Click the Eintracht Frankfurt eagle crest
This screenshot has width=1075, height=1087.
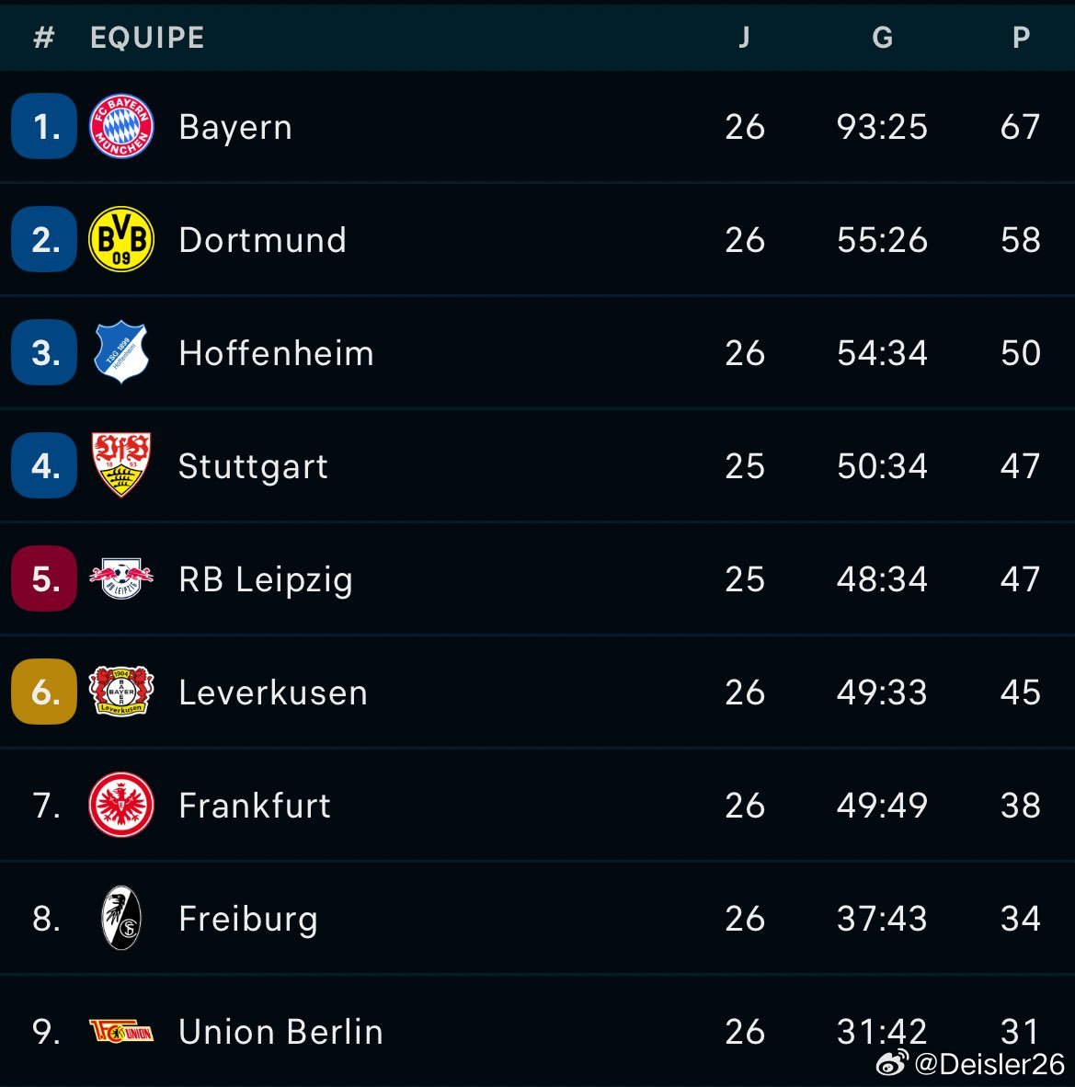coord(121,805)
